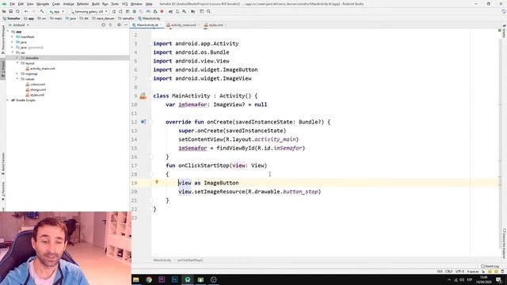Open the Navigate menu
This screenshot has width=507, height=285.
click(x=43, y=4)
